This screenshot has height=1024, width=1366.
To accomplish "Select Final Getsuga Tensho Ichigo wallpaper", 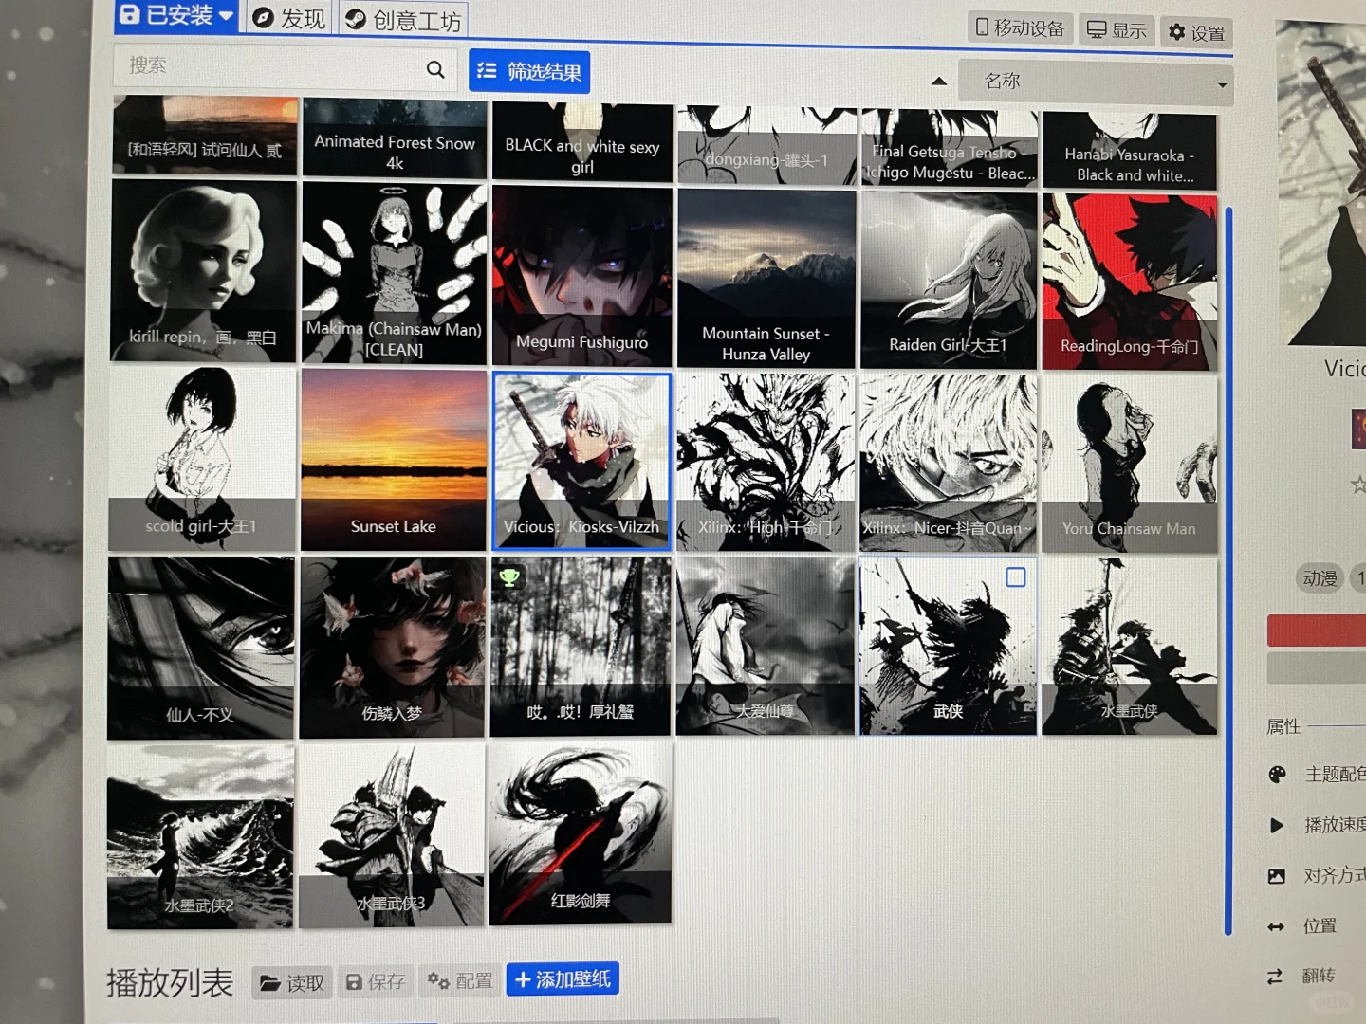I will (949, 149).
